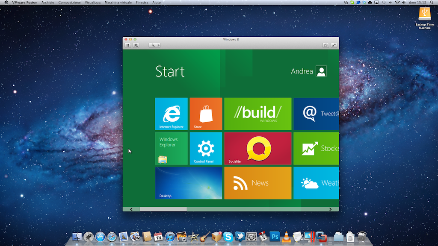Enter full screen for the Windows 8 VM
The height and width of the screenshot is (246, 438).
pos(334,45)
